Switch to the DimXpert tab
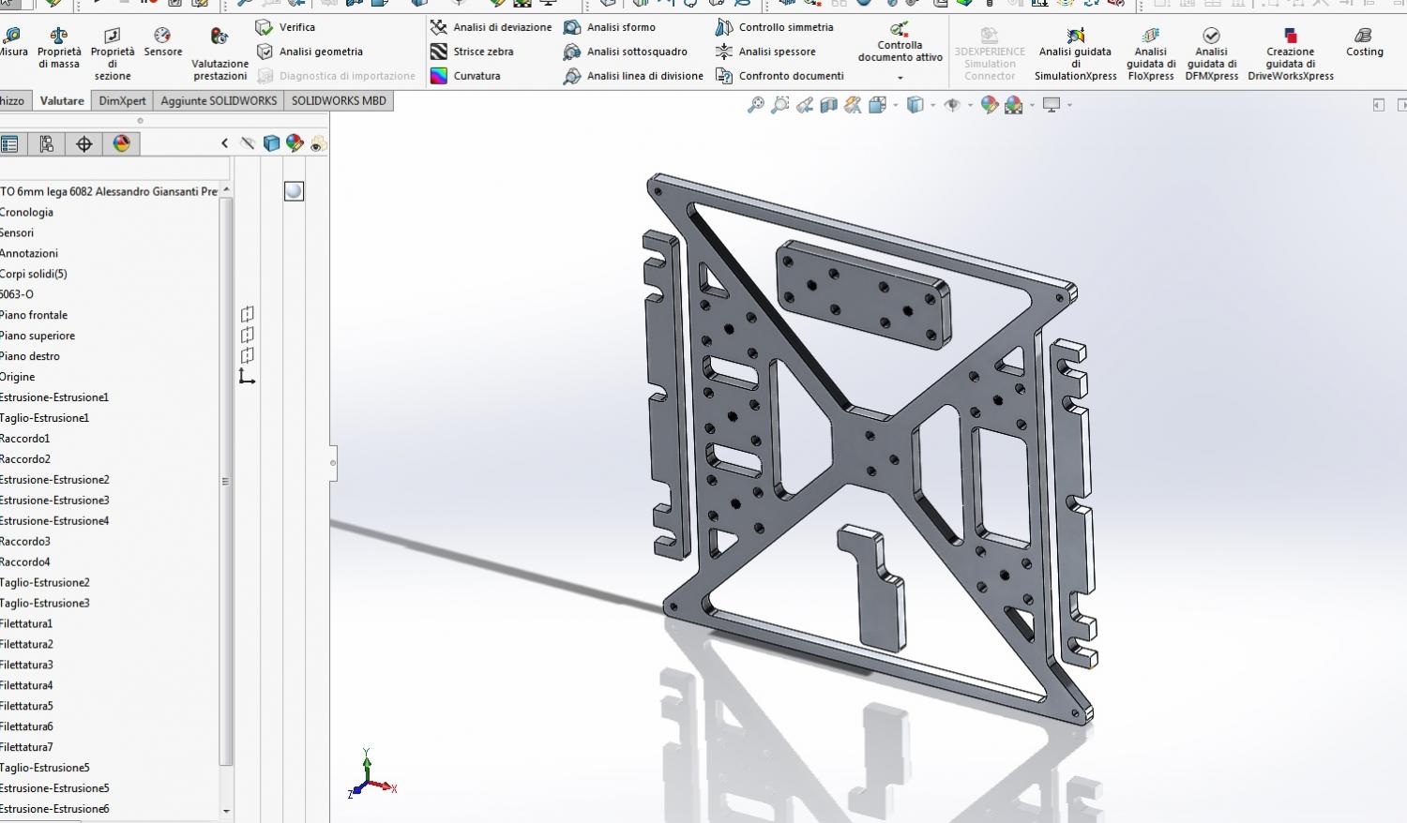This screenshot has width=1407, height=823. (122, 100)
